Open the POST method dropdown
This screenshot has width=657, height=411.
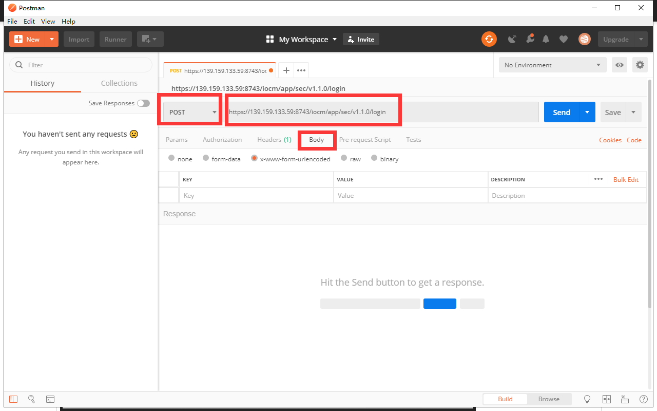pyautogui.click(x=192, y=112)
